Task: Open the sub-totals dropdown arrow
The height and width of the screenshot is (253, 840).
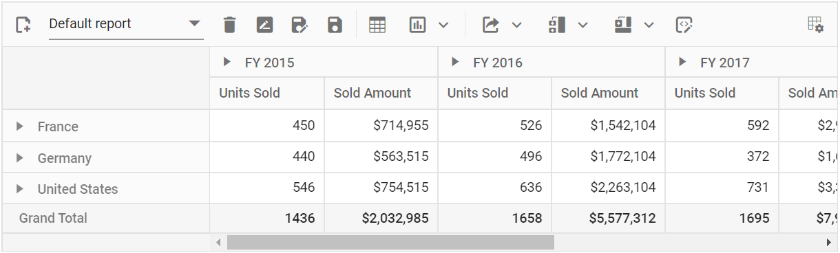Action: click(x=582, y=25)
